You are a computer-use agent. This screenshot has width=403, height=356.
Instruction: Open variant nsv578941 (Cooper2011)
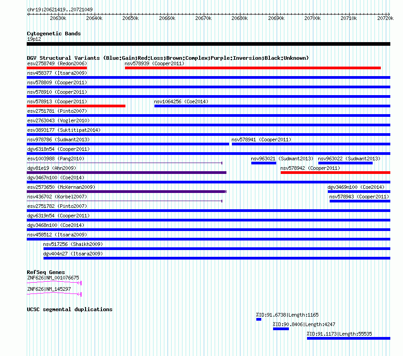261,140
